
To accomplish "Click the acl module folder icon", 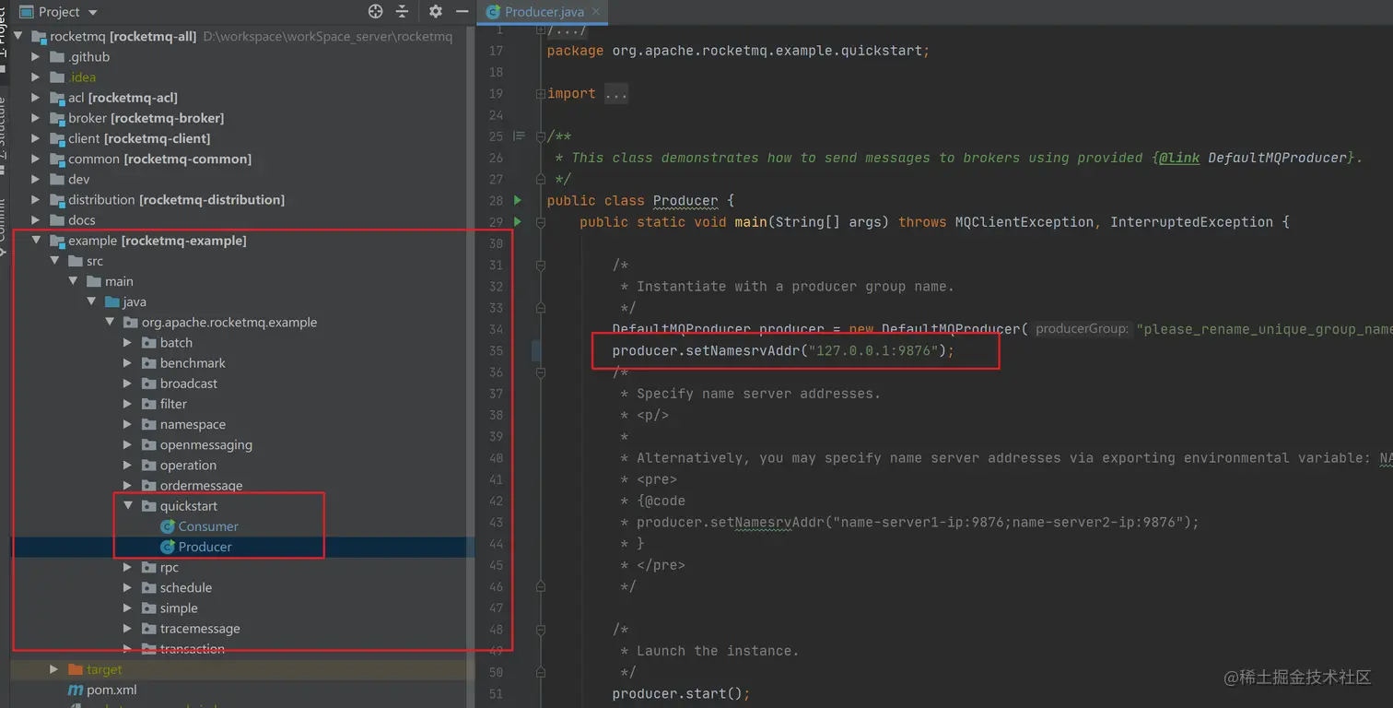I will [x=57, y=98].
